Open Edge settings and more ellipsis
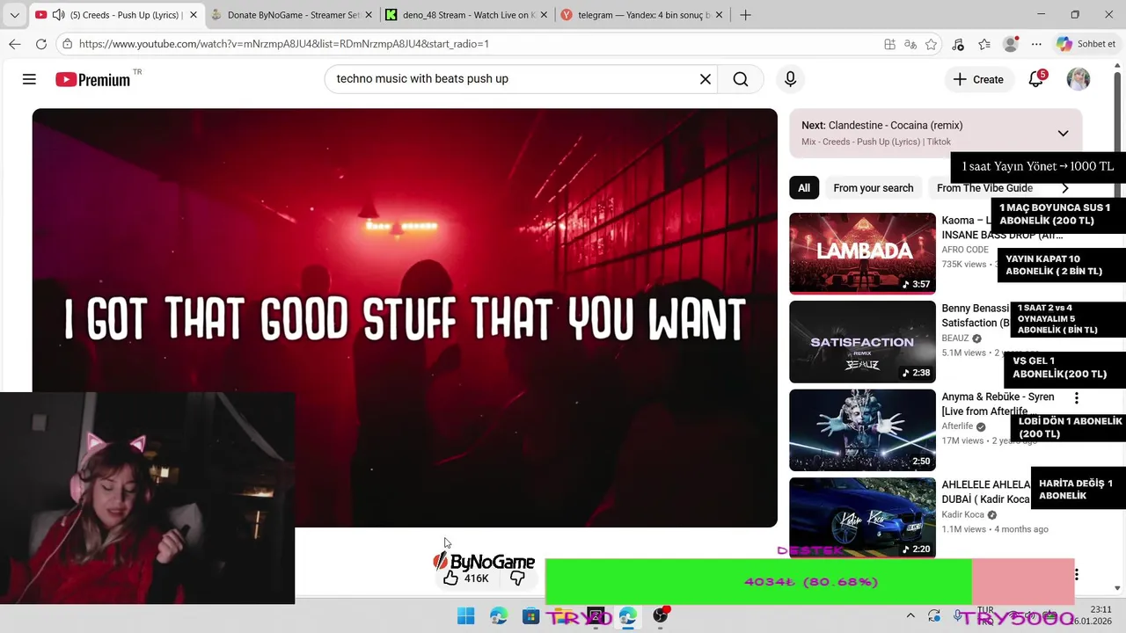Viewport: 1126px width, 633px height. (1036, 44)
